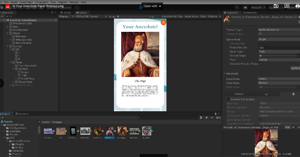Open the 1920x1080 Portrait resolution dropdown
The height and width of the screenshot is (157, 300).
(x=91, y=16)
